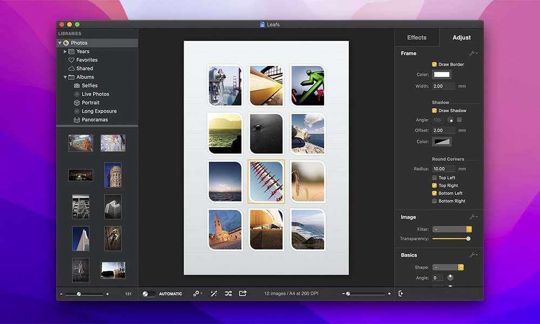Expand the Years folder in sidebar
Image resolution: width=540 pixels, height=324 pixels.
65,51
